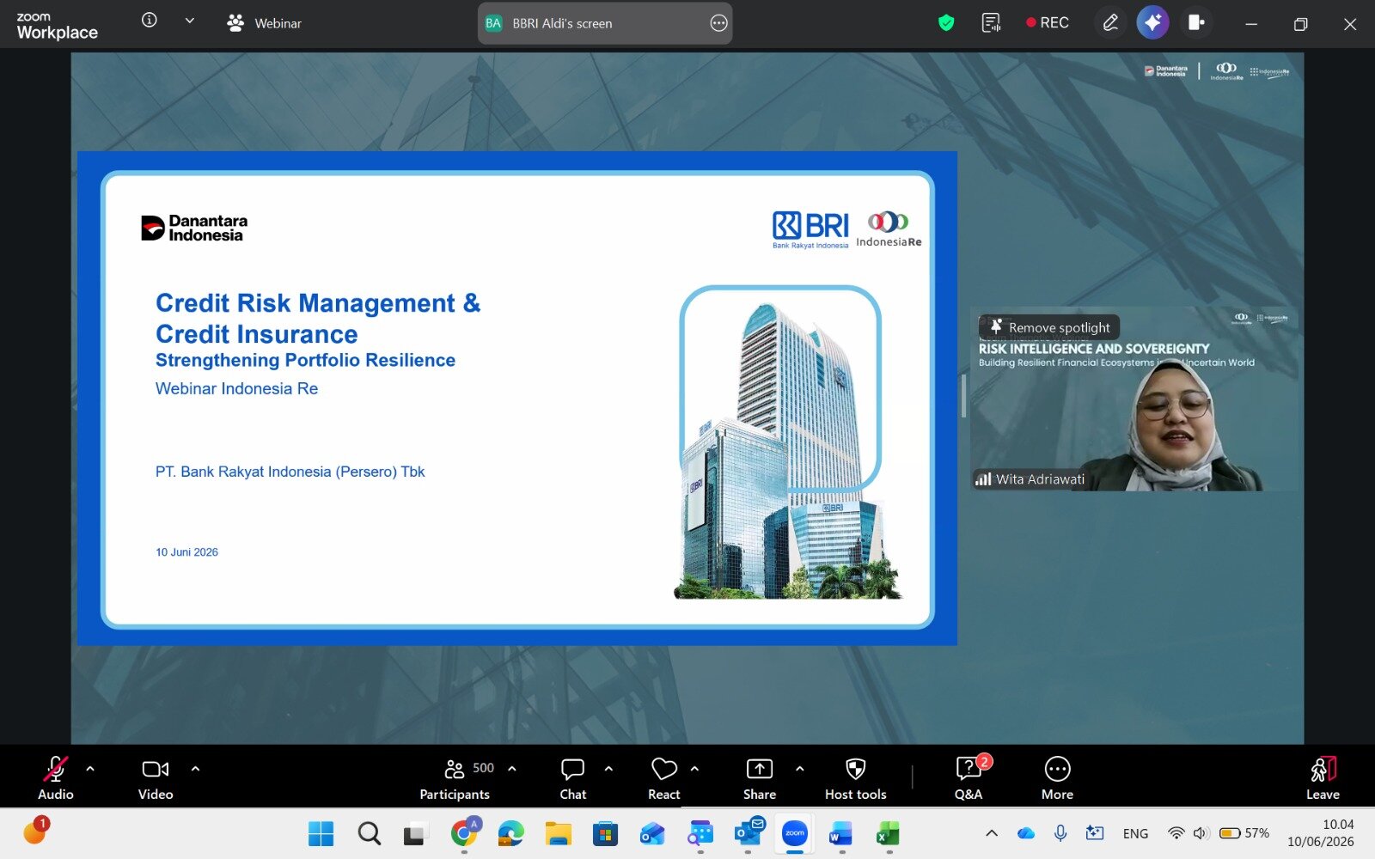Image resolution: width=1375 pixels, height=859 pixels.
Task: Open options for BBRI Aldi's screen share
Action: [x=718, y=23]
